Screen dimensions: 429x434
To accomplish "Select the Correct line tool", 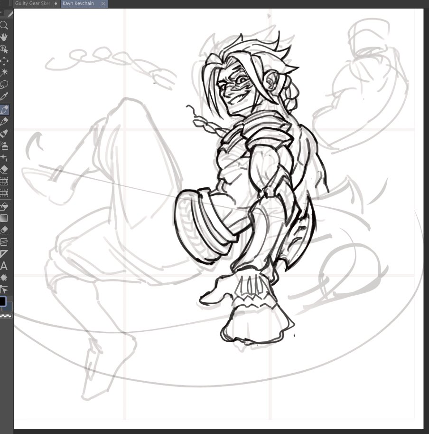I will click(x=4, y=289).
